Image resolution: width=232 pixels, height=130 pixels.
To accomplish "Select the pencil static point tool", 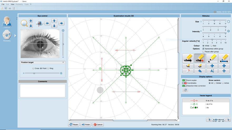I will [x=212, y=58].
